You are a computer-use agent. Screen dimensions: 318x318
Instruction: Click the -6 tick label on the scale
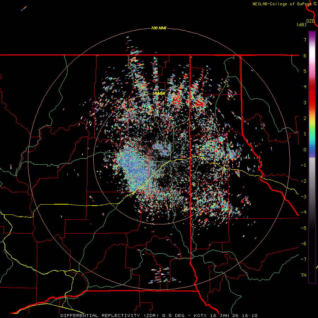tap(304, 244)
